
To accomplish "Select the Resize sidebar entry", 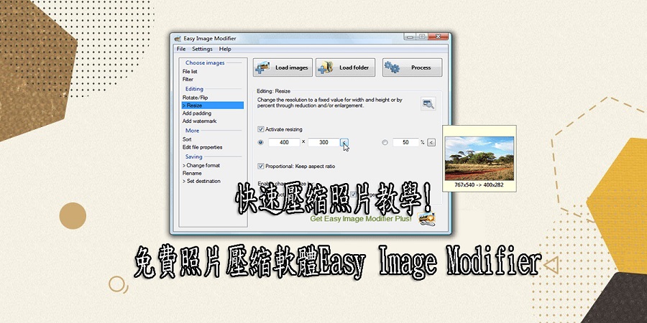I will coord(213,106).
